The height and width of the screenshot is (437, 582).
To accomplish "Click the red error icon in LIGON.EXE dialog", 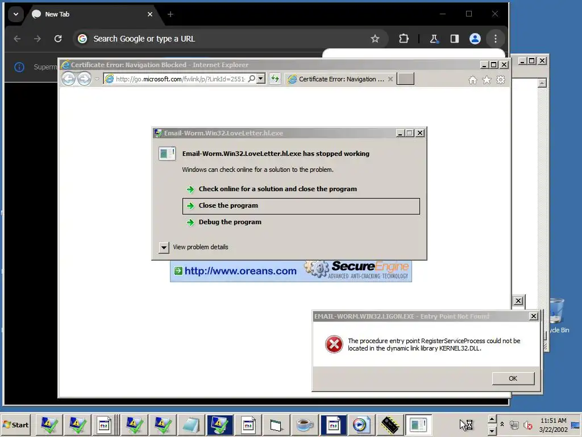I will point(334,344).
